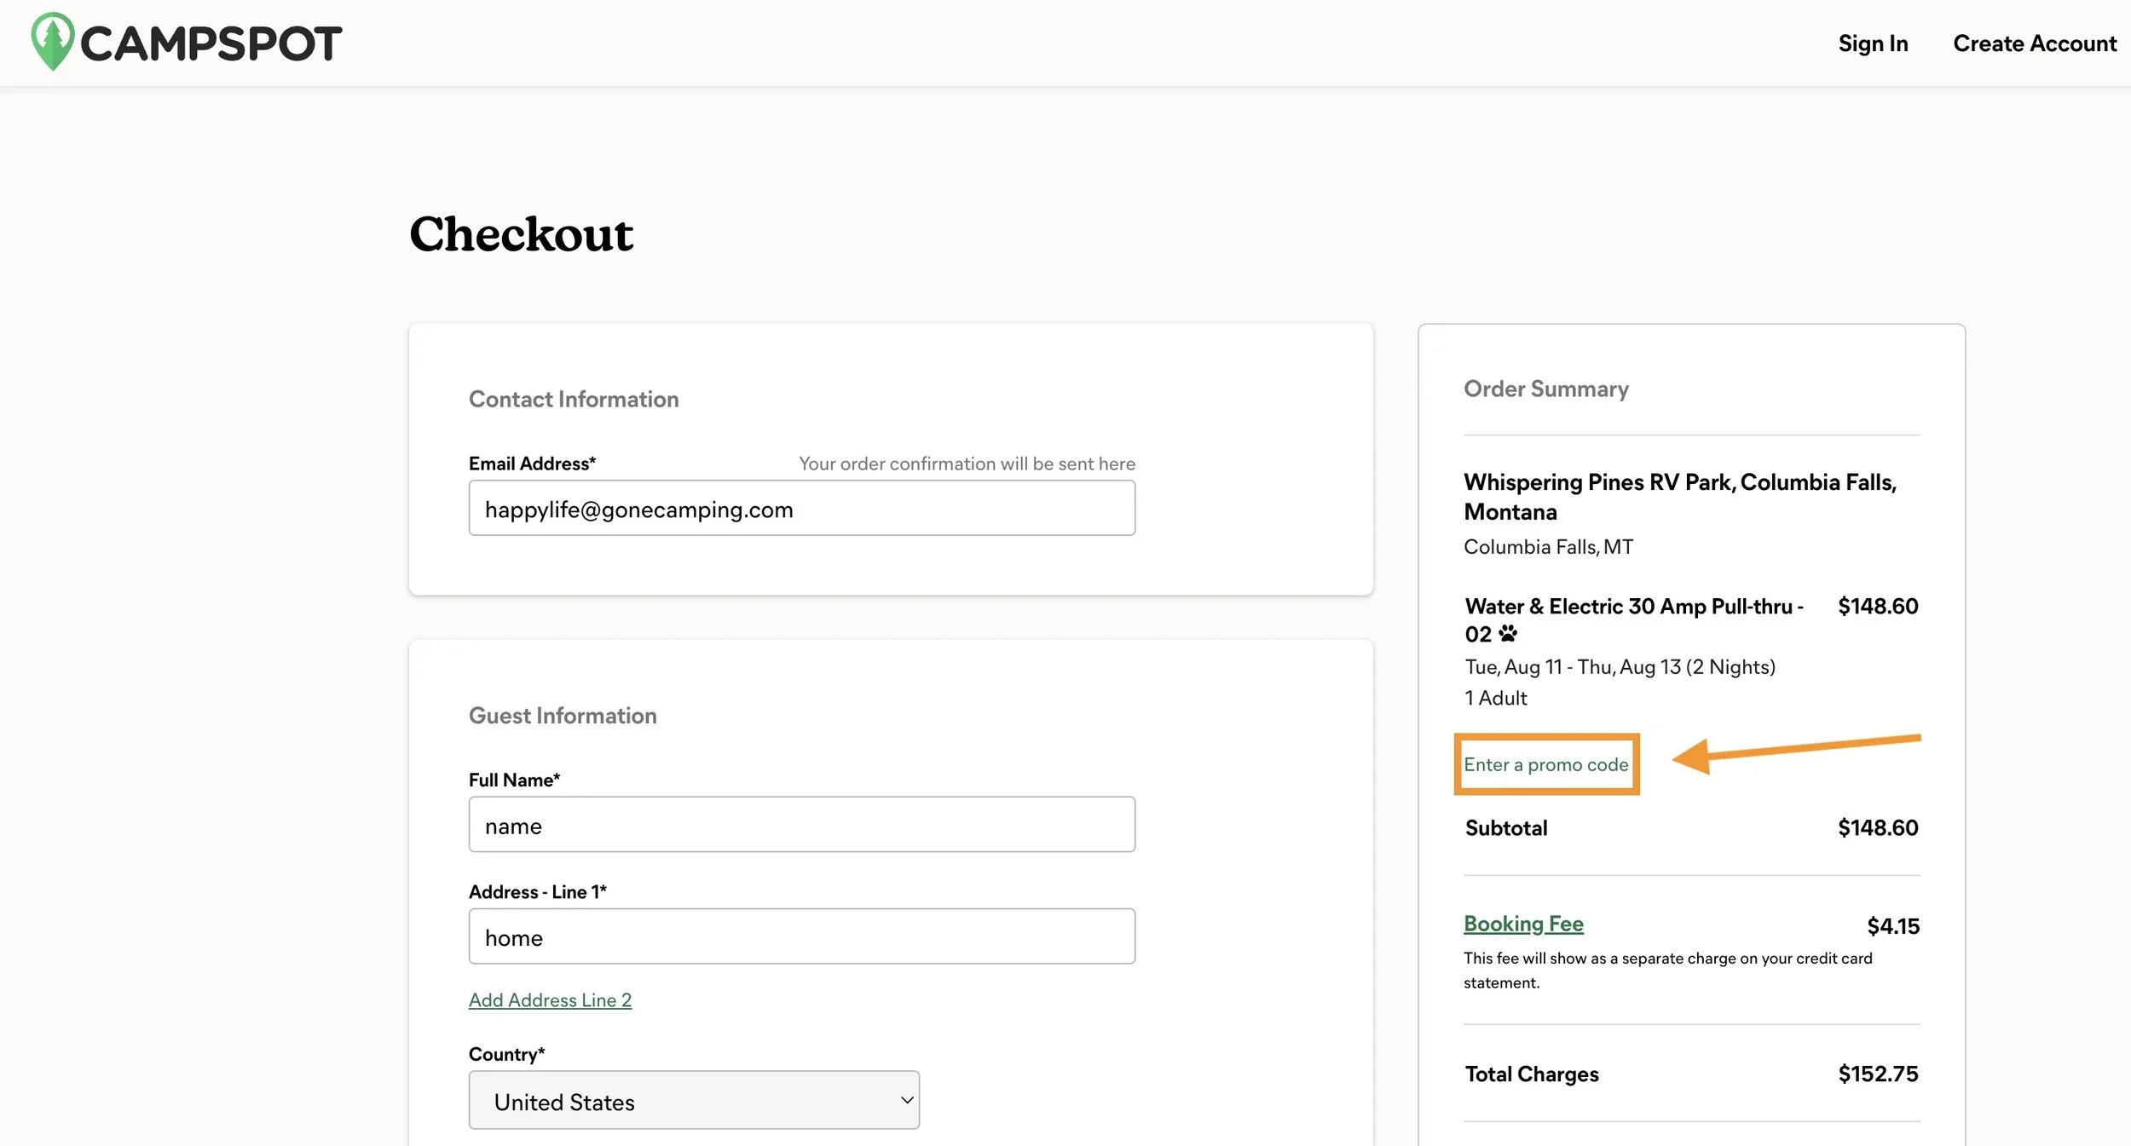Click the Subtotal label
Image resolution: width=2131 pixels, height=1146 pixels.
tap(1506, 827)
